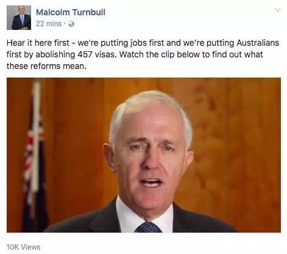The width and height of the screenshot is (287, 254).
Task: Click the 10K Views counter
Action: 23,247
